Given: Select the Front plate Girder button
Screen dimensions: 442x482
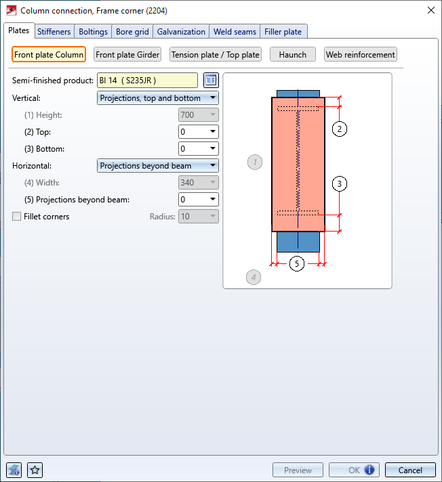Looking at the screenshot, I should [x=127, y=54].
